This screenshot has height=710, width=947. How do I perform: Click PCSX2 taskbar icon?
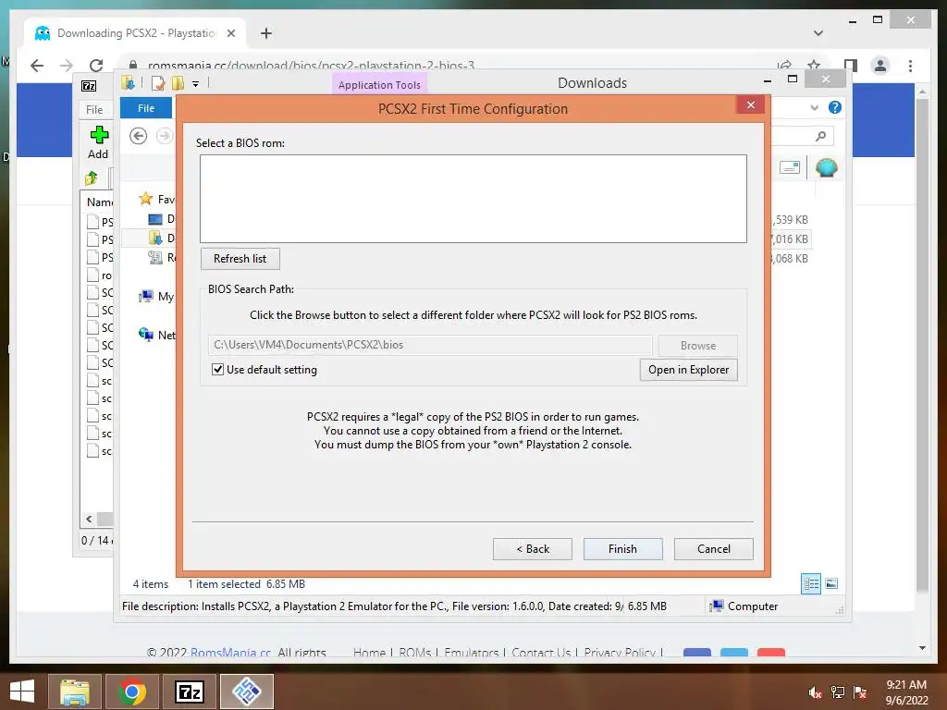coord(246,692)
